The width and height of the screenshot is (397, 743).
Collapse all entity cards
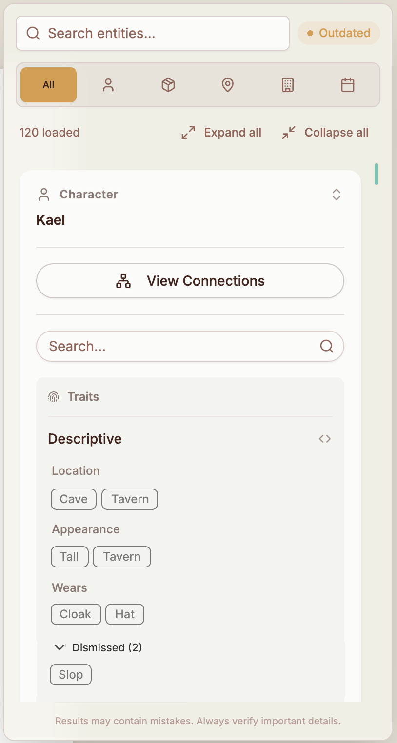coord(325,133)
